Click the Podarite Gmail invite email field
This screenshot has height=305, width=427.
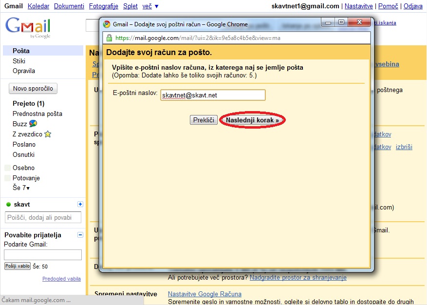pos(43,255)
